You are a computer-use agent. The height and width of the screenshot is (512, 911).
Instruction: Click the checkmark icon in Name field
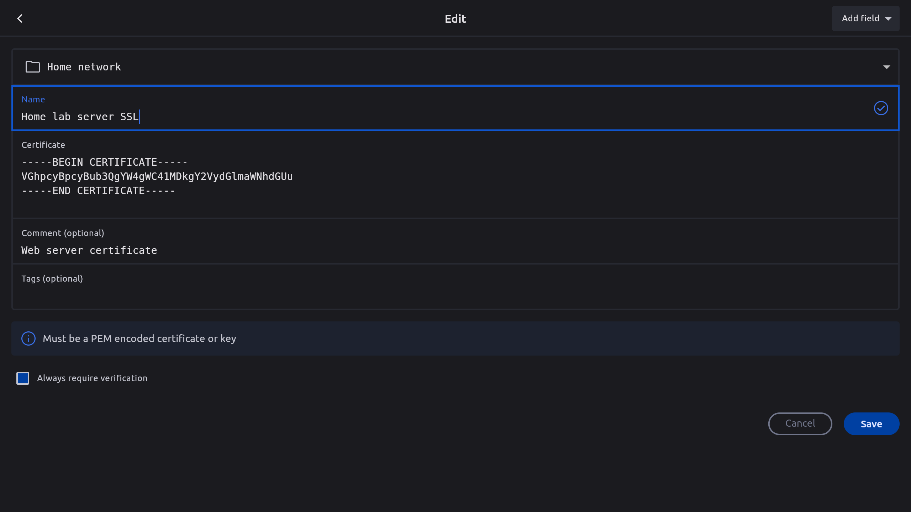point(881,108)
